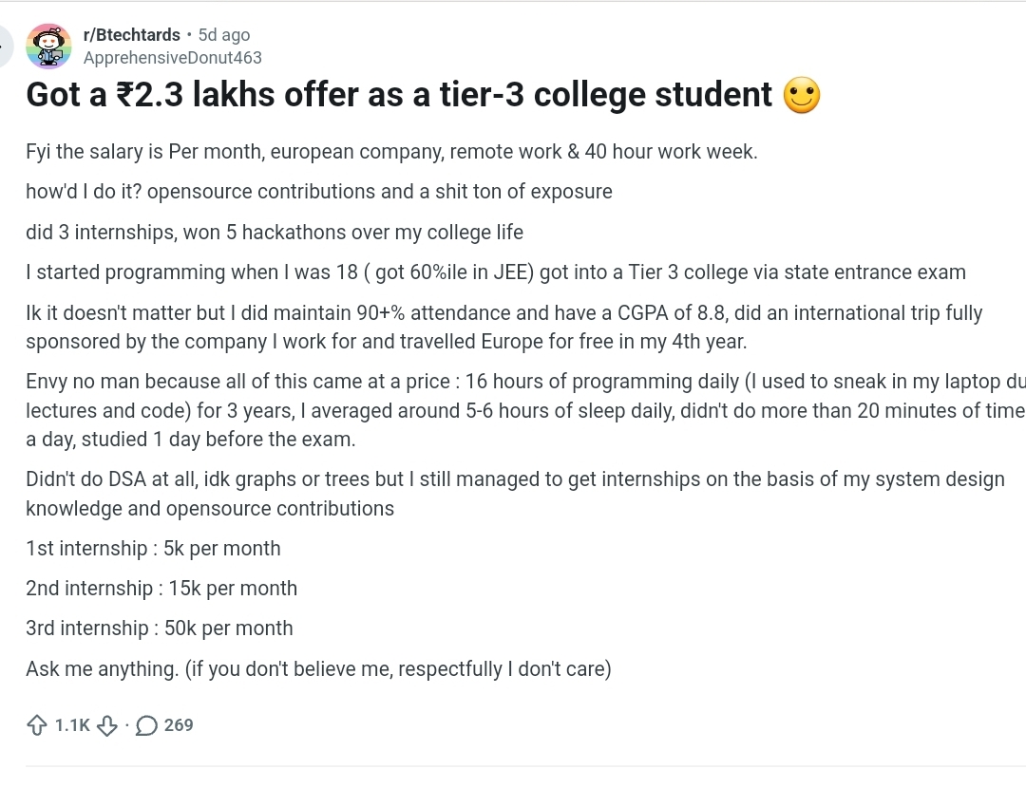Click the "5d ago" post timestamp
The image size is (1026, 788).
coord(224,35)
